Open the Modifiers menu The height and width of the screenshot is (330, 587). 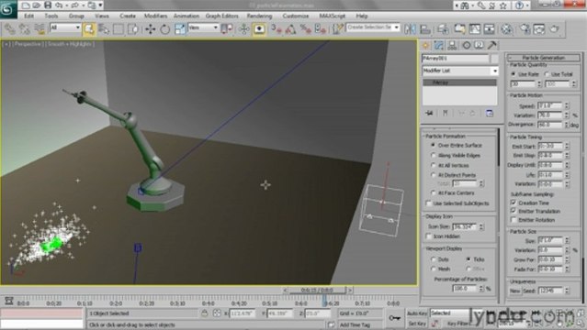[x=156, y=16]
